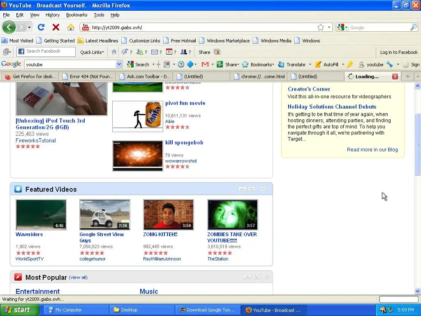Open Most Visited bookmarks folder

pos(17,41)
